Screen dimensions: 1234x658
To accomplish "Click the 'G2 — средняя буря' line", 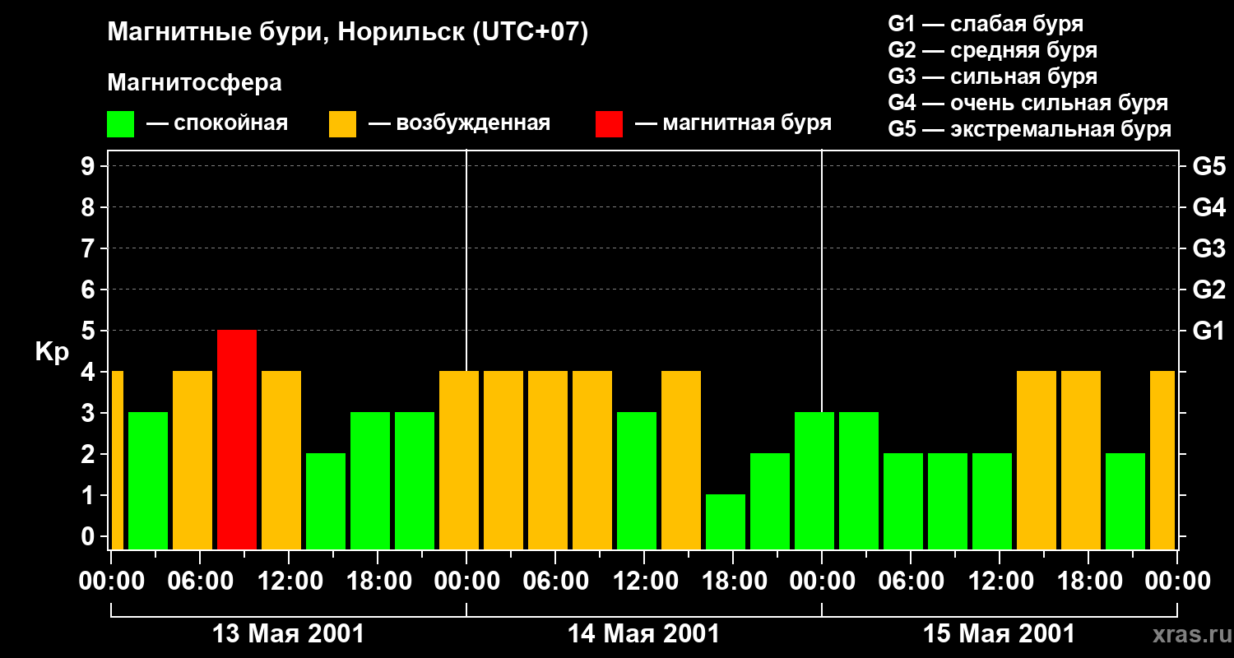I will pos(992,50).
